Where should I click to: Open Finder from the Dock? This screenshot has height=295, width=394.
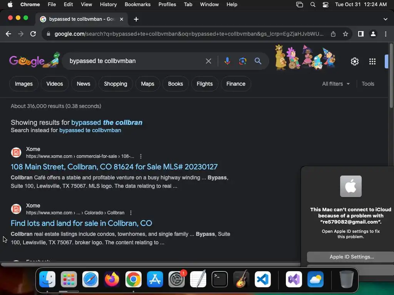tap(47, 279)
